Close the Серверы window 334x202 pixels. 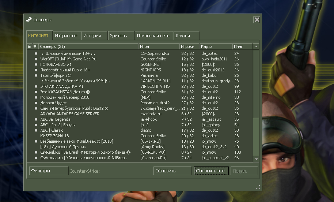(x=257, y=20)
